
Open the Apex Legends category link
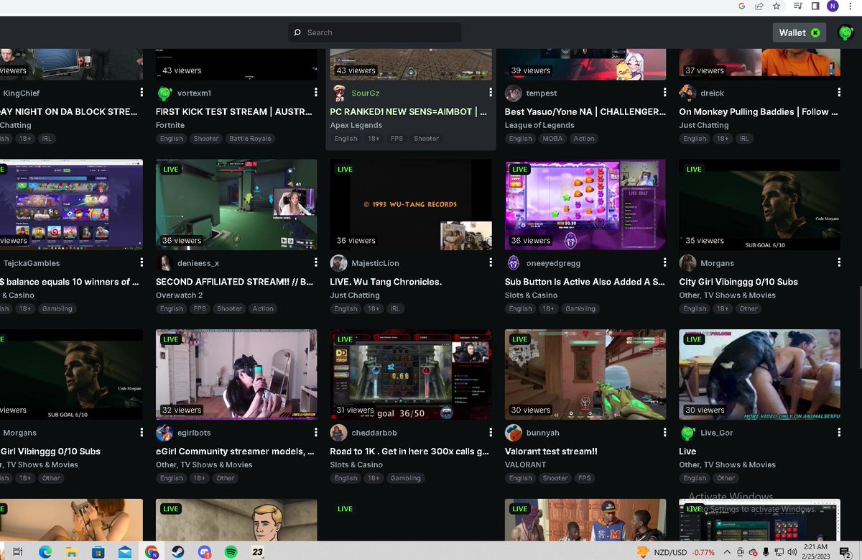(x=356, y=124)
